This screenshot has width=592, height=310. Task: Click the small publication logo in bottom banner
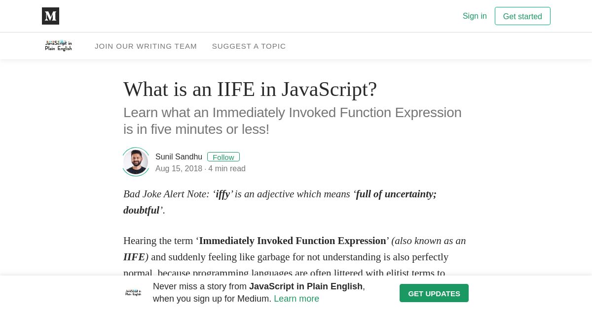(x=133, y=293)
